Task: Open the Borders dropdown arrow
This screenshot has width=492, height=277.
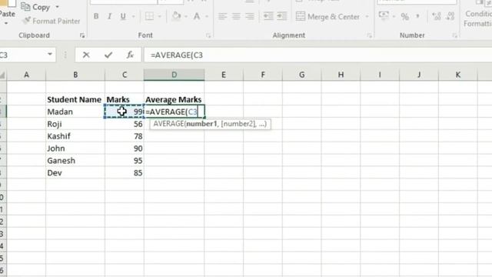Action: pyautogui.click(x=159, y=16)
